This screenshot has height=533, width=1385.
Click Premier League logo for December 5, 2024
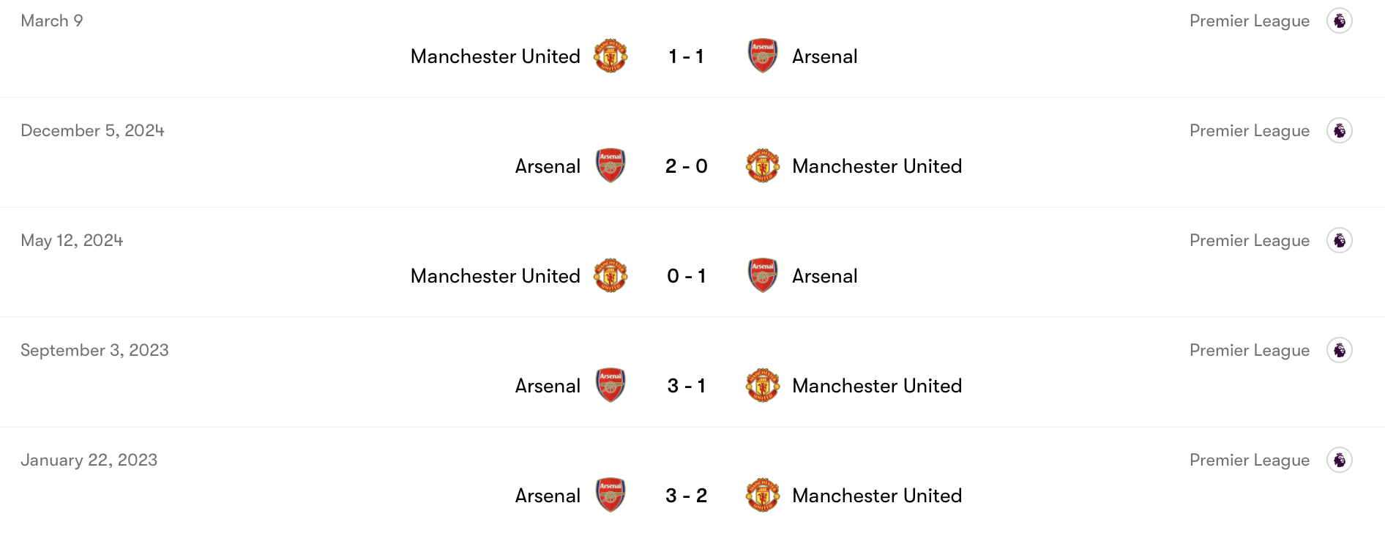[x=1340, y=130]
